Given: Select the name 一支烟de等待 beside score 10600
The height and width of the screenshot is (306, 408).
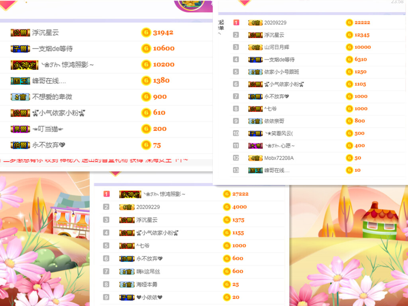Looking at the screenshot, I should (53, 49).
